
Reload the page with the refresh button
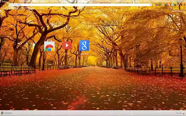pyautogui.click(x=7, y=5)
